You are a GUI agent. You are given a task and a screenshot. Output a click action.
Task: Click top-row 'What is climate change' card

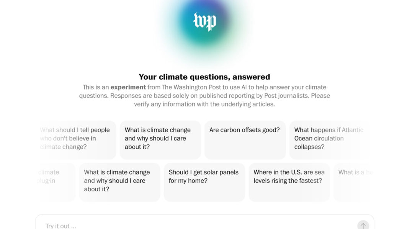pyautogui.click(x=160, y=140)
